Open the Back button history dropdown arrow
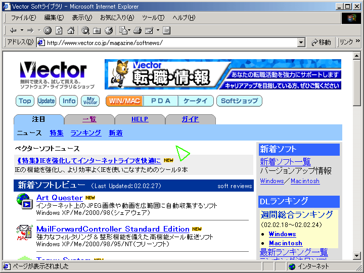The width and height of the screenshot is (364, 273). pos(22,30)
